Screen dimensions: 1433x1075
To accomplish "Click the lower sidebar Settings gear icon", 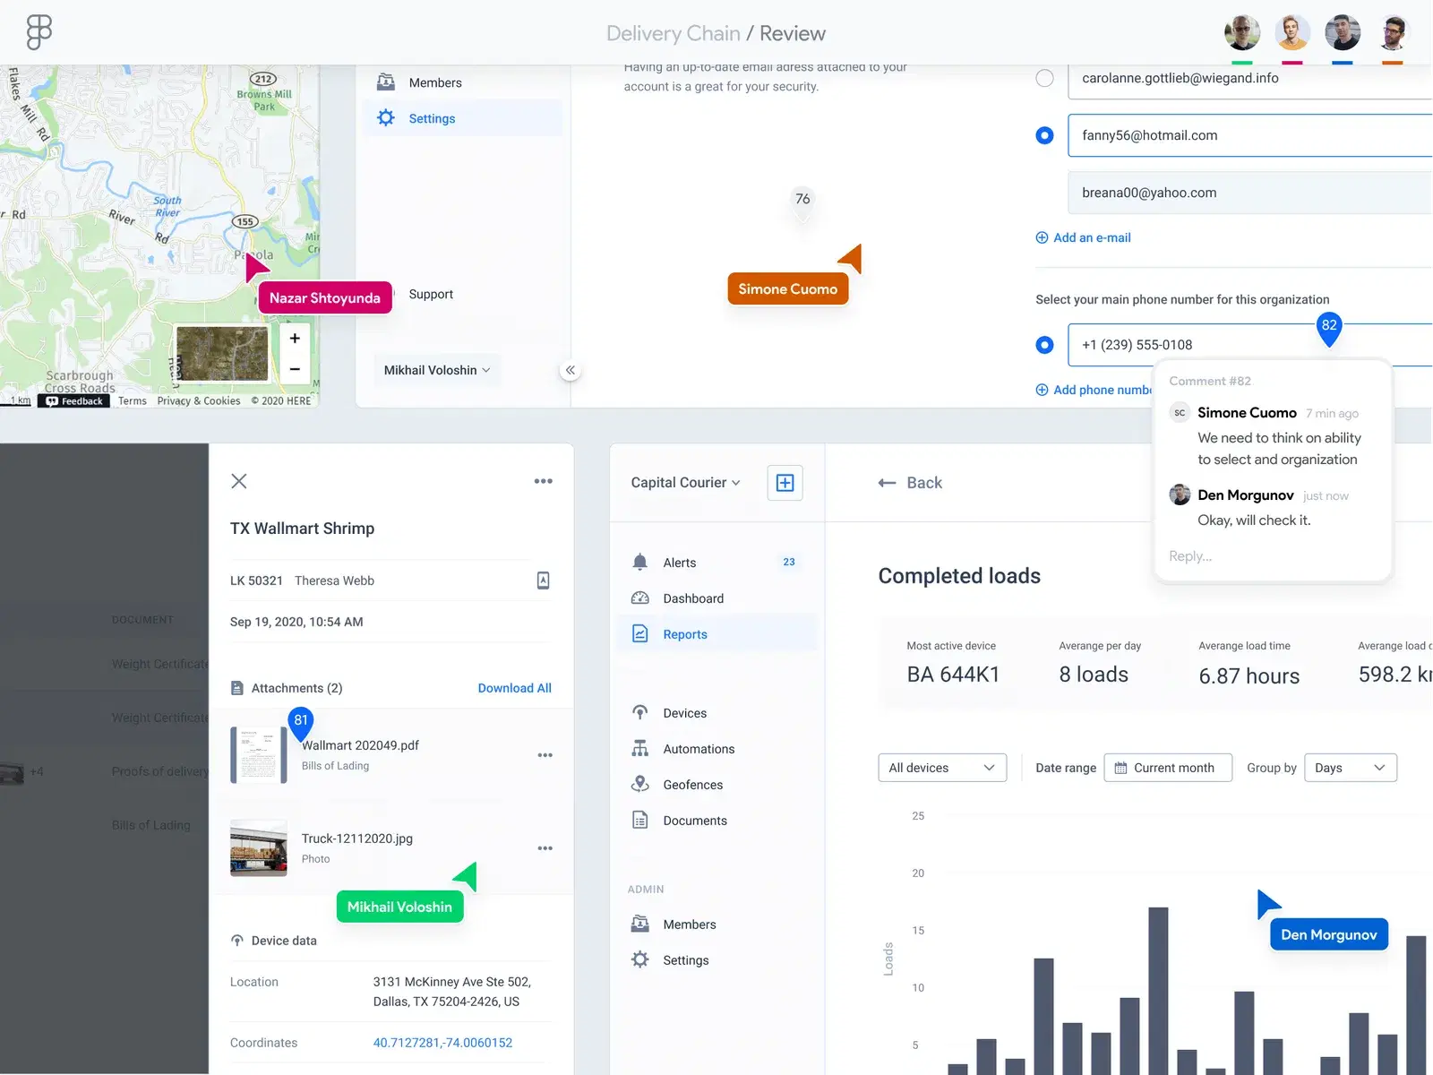I will pos(640,960).
